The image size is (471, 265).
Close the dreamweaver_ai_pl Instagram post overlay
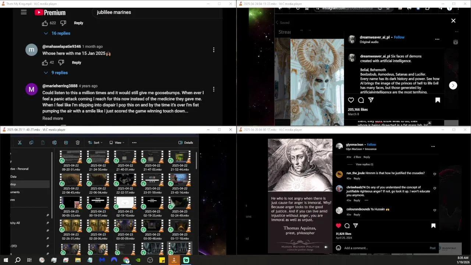click(x=453, y=21)
